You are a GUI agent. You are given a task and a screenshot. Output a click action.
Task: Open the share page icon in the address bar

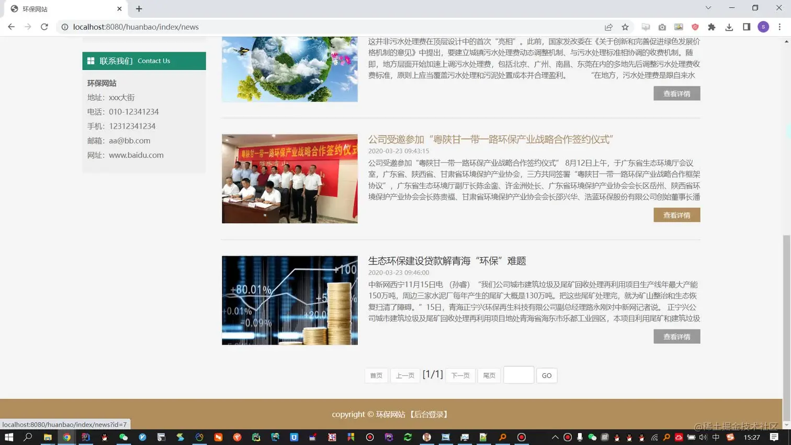tap(608, 27)
